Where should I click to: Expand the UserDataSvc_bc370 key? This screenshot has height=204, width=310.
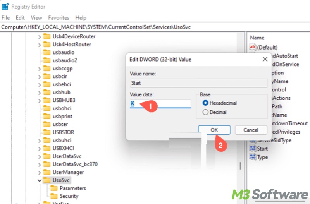[40, 165]
